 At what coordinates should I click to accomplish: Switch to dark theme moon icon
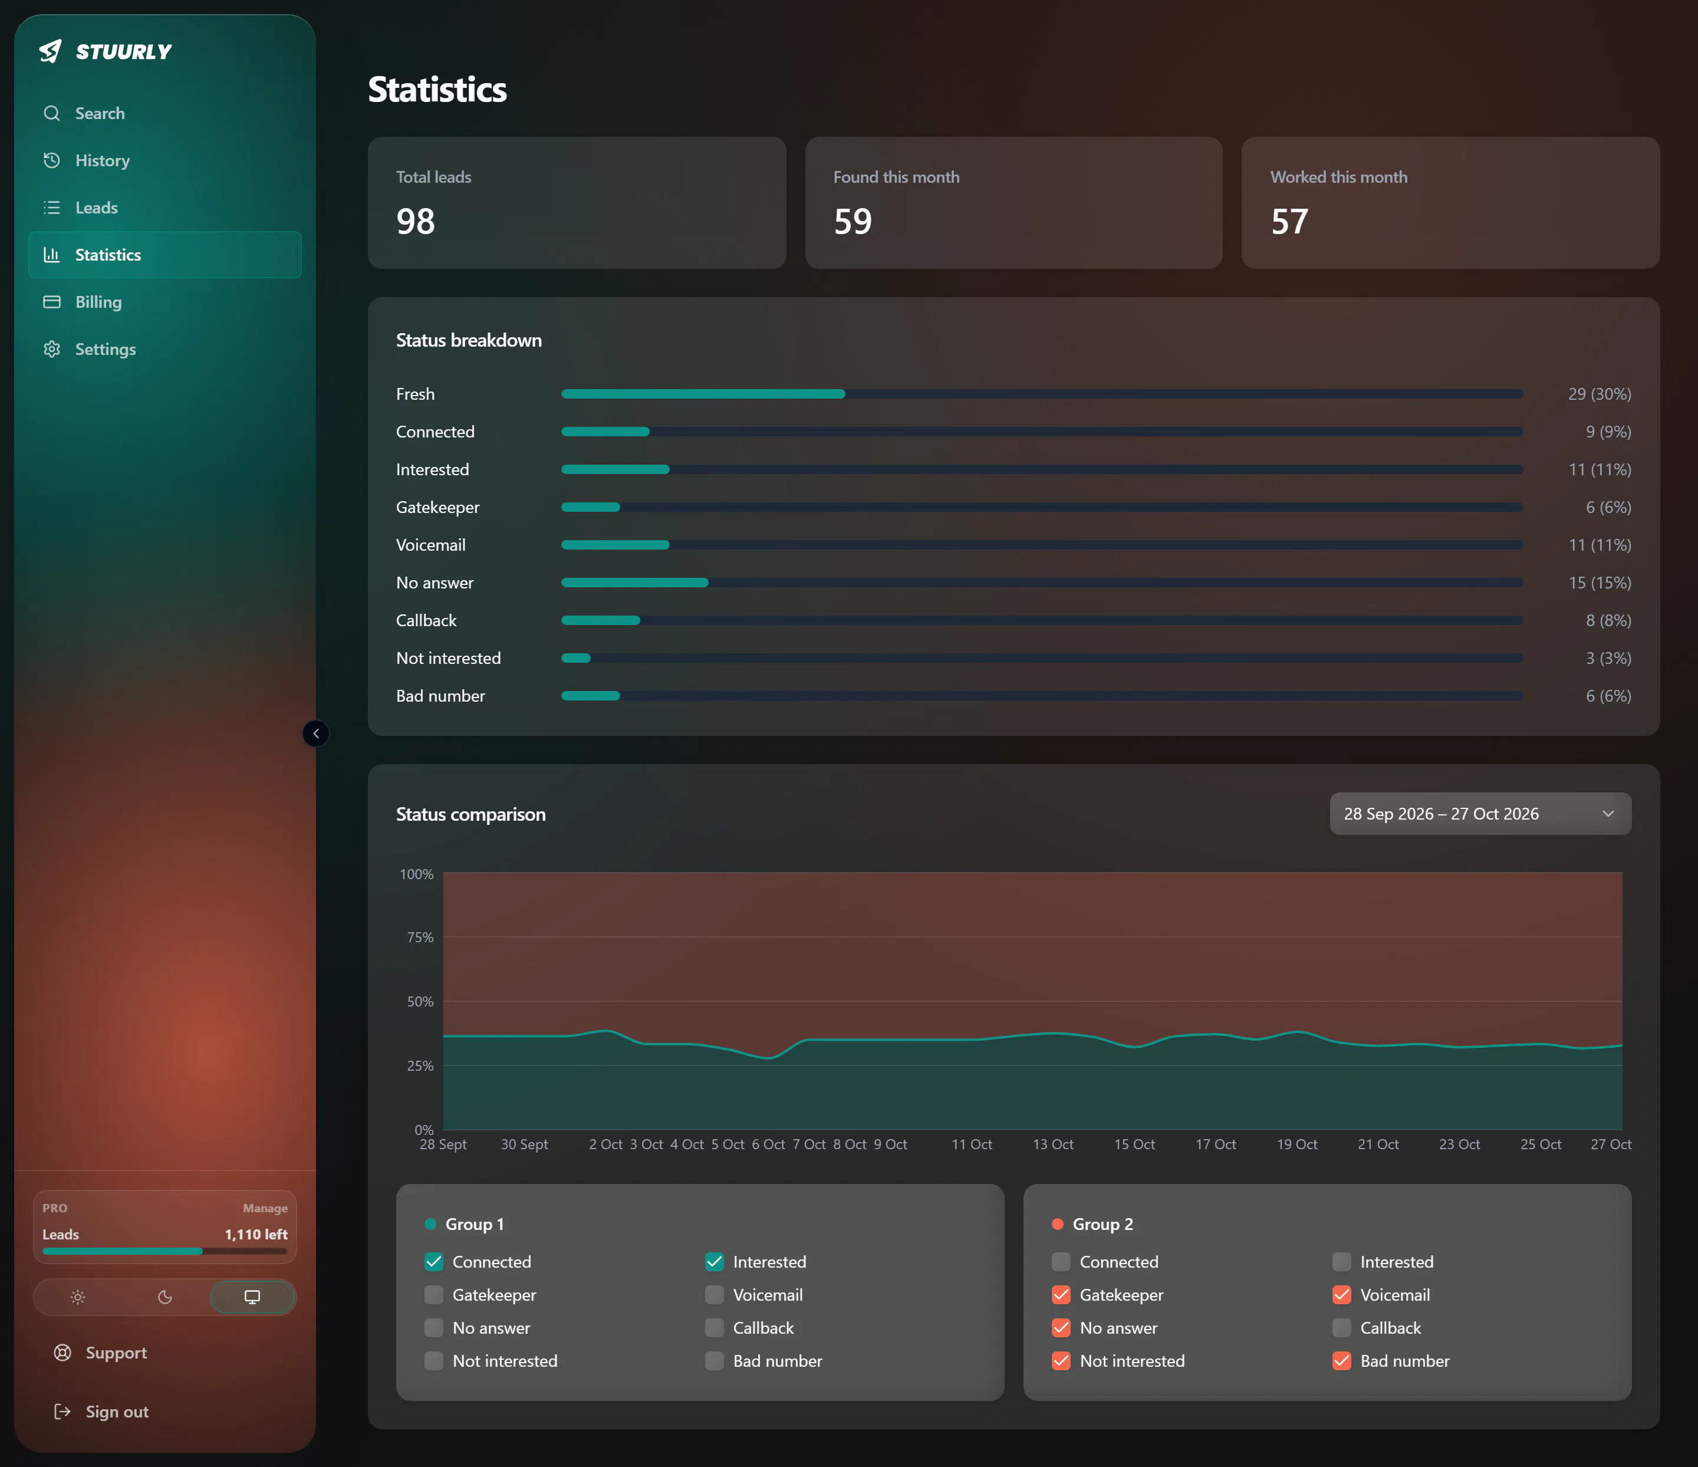pyautogui.click(x=164, y=1297)
